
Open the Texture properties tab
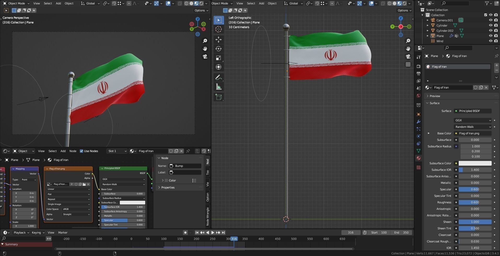419,167
